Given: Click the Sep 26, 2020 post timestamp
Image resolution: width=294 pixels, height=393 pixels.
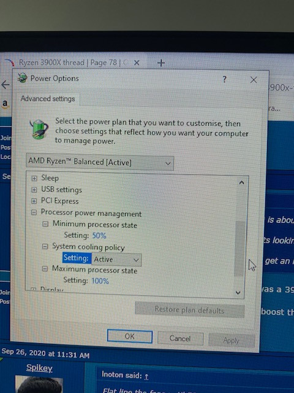Looking at the screenshot, I should pos(45,354).
